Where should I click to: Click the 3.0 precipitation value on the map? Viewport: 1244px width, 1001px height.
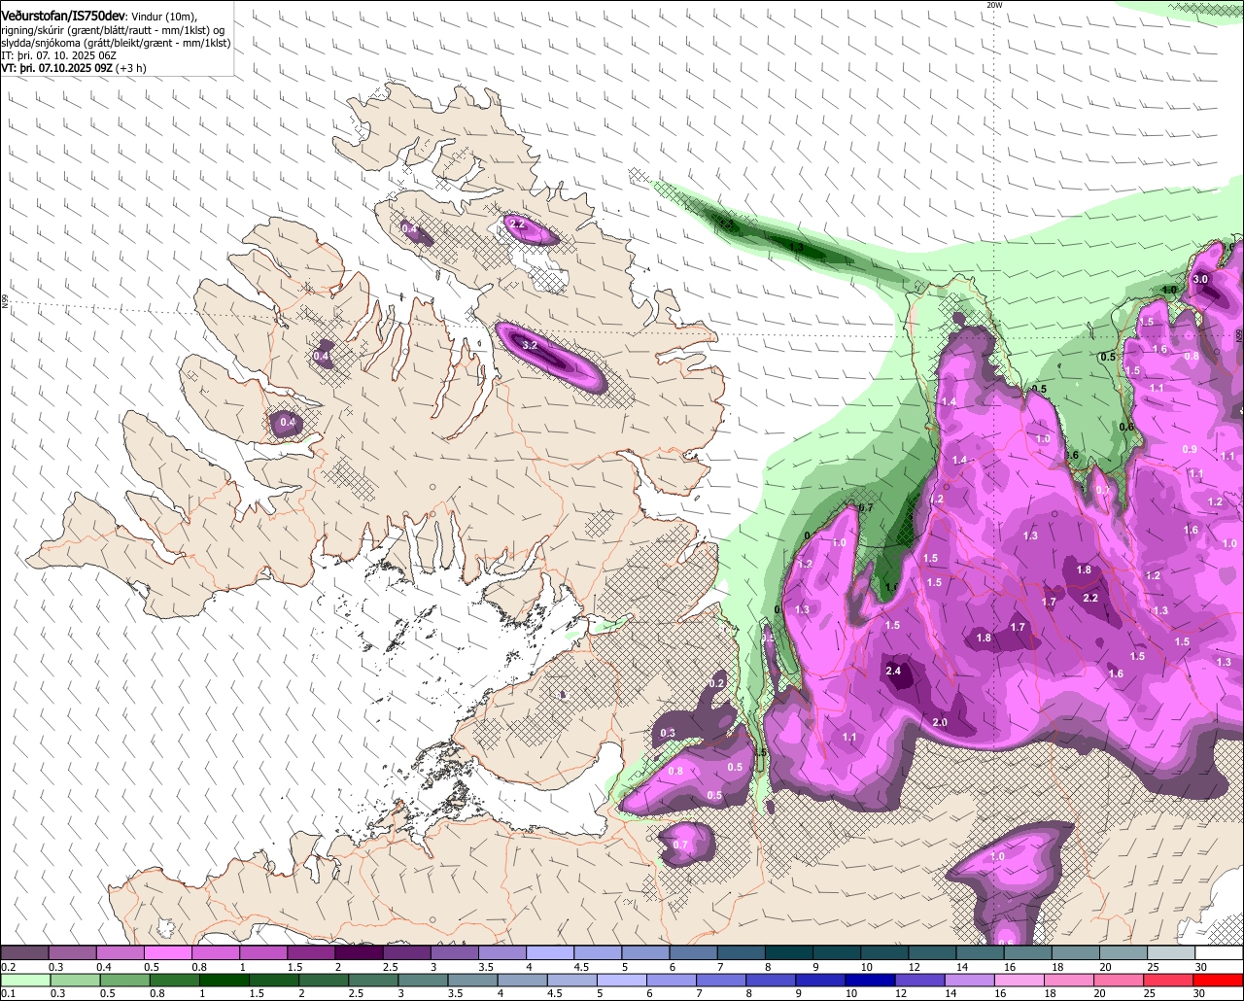coord(1200,279)
